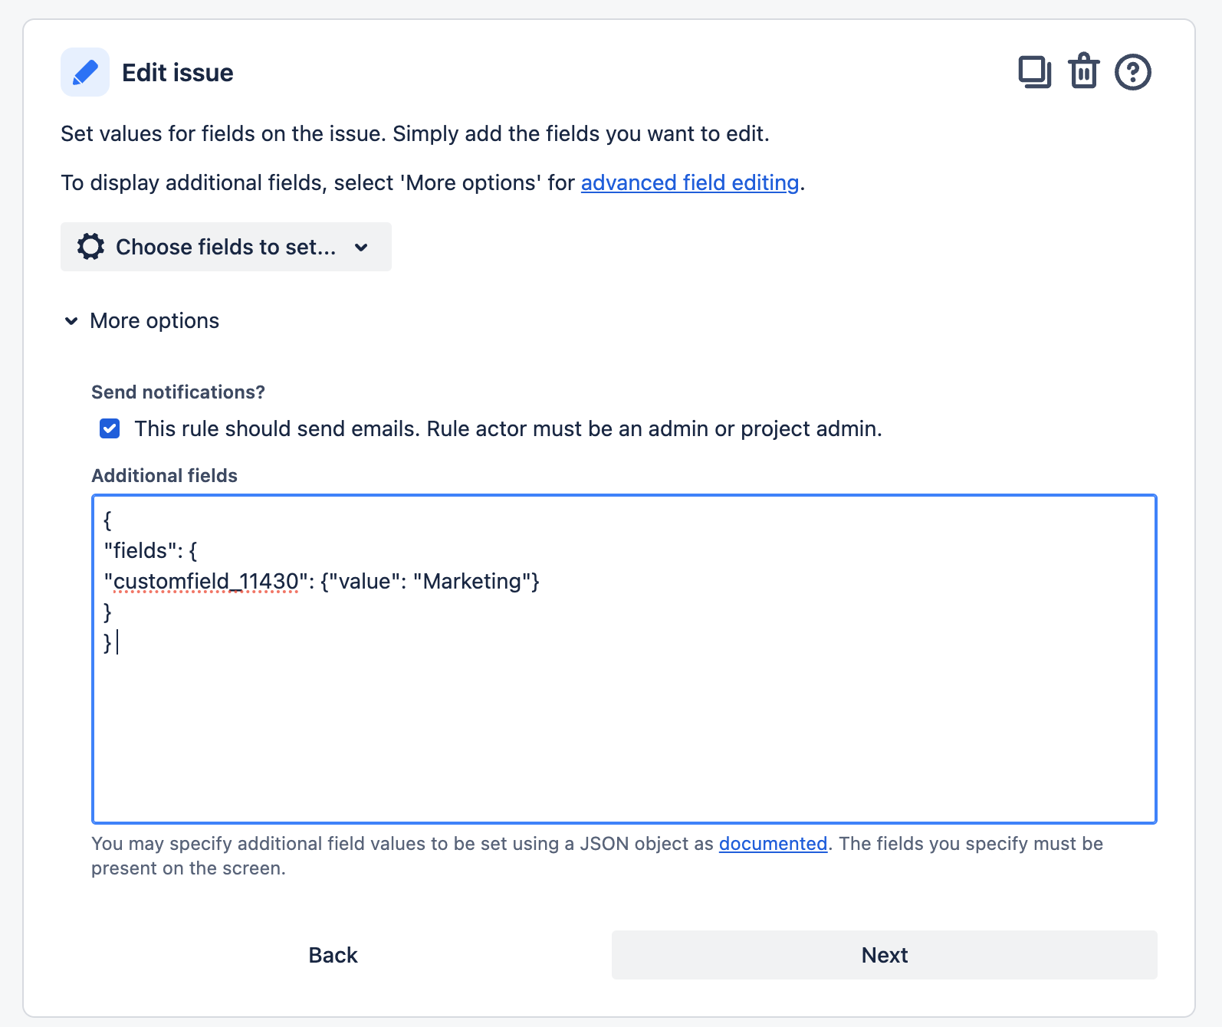
Task: Click the Edit issue pencil icon
Action: click(85, 72)
